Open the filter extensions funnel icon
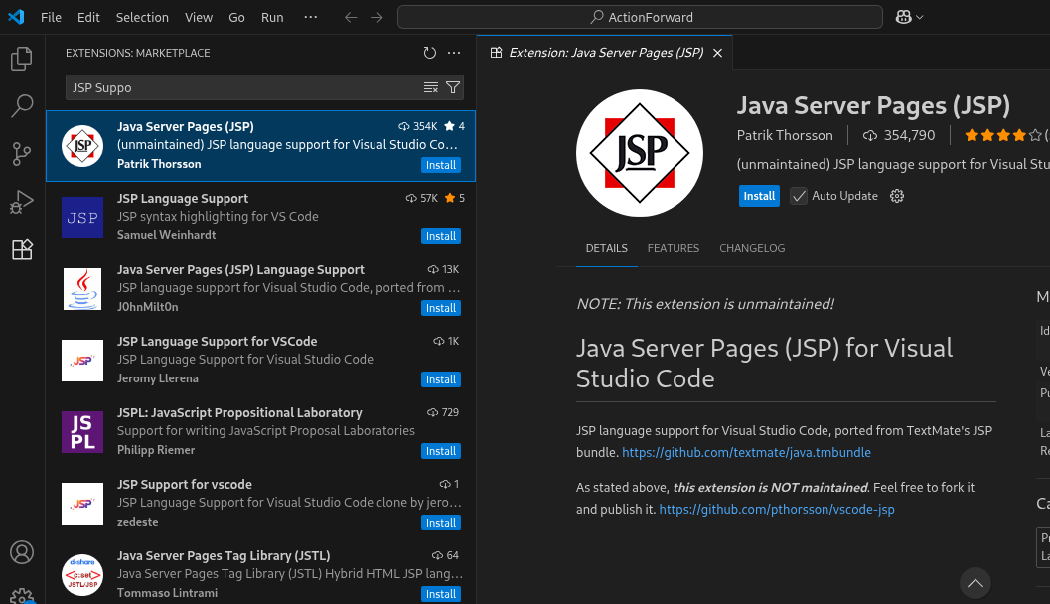This screenshot has height=604, width=1050. 453,87
